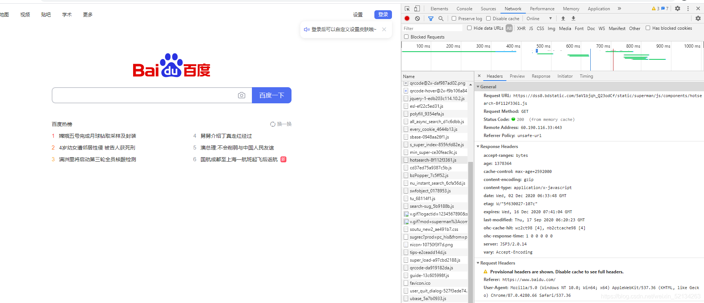This screenshot has width=704, height=303.
Task: Check Has blocked cookies
Action: (x=648, y=28)
